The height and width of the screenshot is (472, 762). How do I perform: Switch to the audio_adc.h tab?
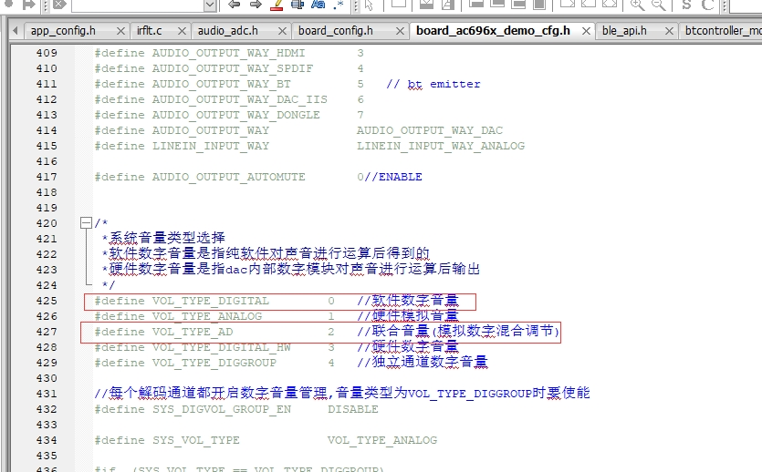coord(228,31)
